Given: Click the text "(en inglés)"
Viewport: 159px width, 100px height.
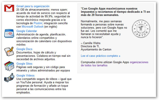Looking at the screenshot, I should [51, 27].
